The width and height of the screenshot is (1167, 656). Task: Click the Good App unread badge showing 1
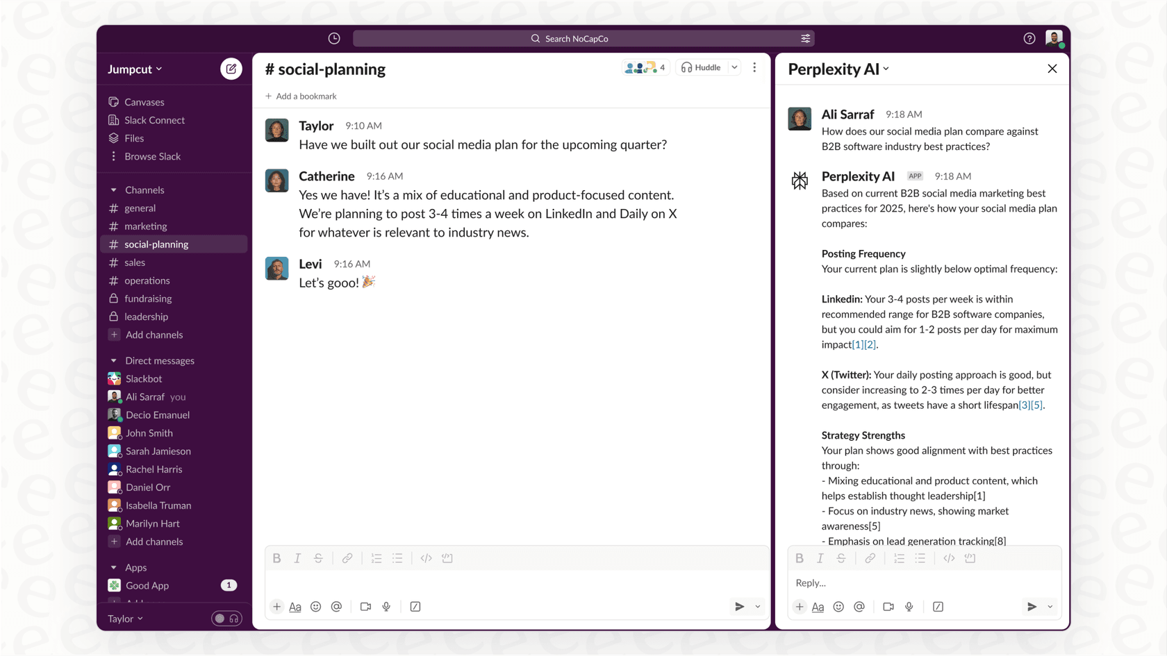tap(229, 584)
